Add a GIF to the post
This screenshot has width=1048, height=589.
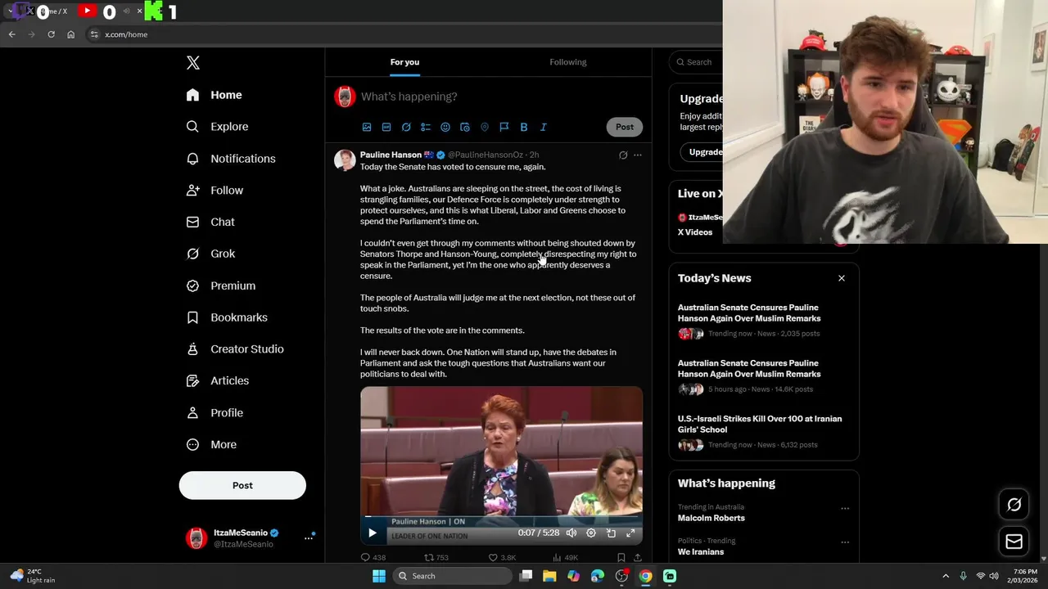click(386, 128)
